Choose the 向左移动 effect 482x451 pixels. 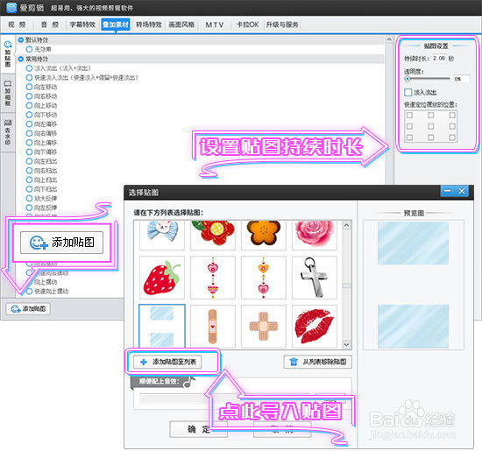(29, 87)
